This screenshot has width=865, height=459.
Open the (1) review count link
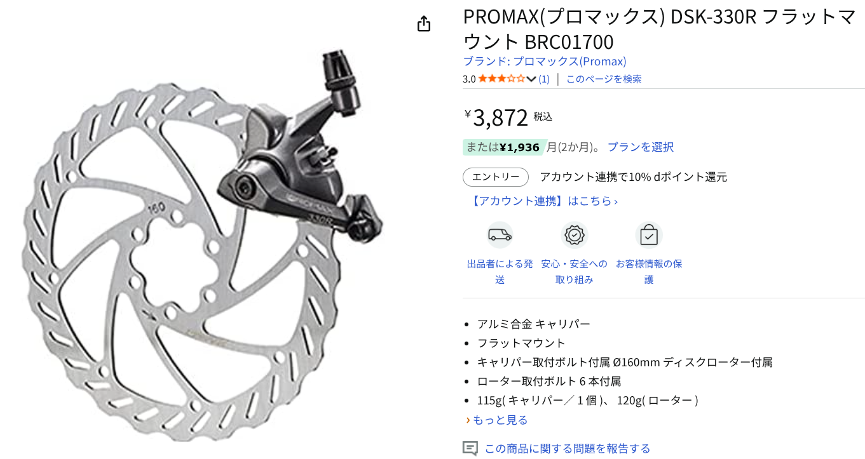[x=544, y=79]
